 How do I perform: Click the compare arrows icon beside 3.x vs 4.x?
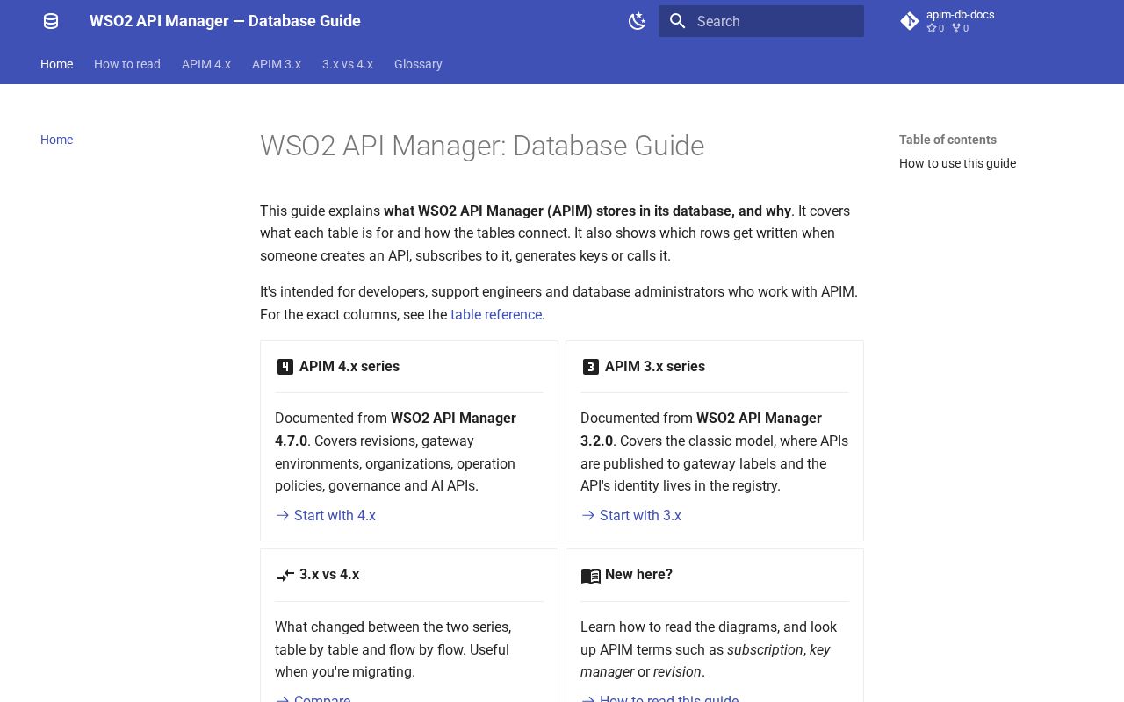tap(285, 576)
